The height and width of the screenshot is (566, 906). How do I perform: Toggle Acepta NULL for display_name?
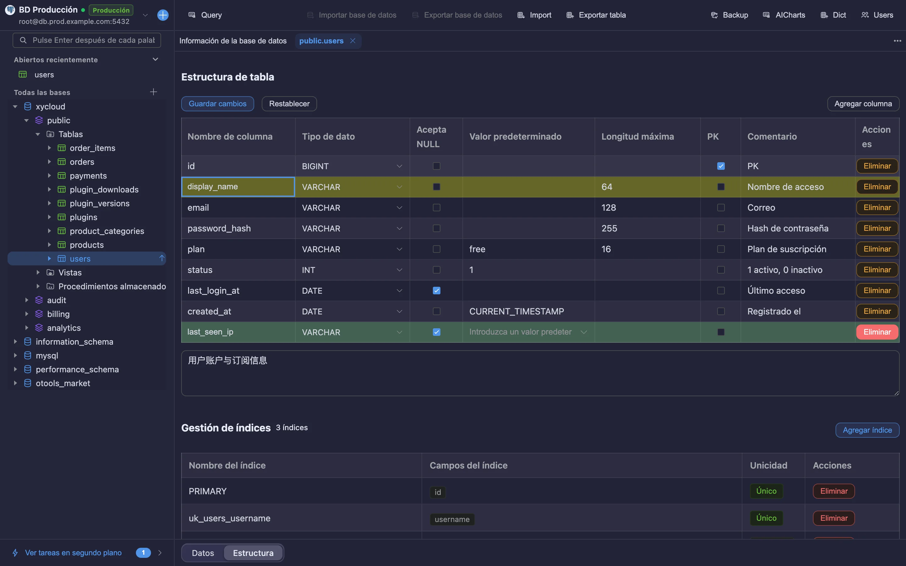point(437,187)
